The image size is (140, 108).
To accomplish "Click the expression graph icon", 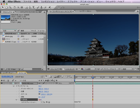I will click(x=44, y=102).
